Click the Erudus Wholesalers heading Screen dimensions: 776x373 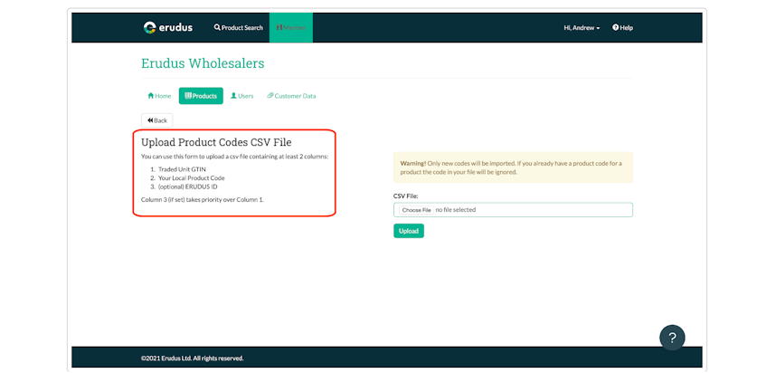(203, 63)
